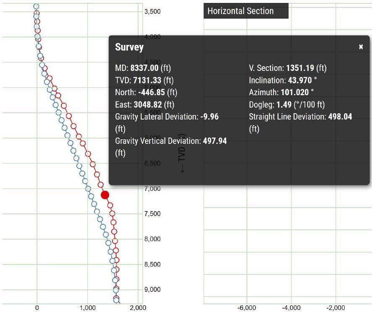Click the Straight Line Deviation 498.04 value
Image resolution: width=375 pixels, height=315 pixels.
(340, 117)
